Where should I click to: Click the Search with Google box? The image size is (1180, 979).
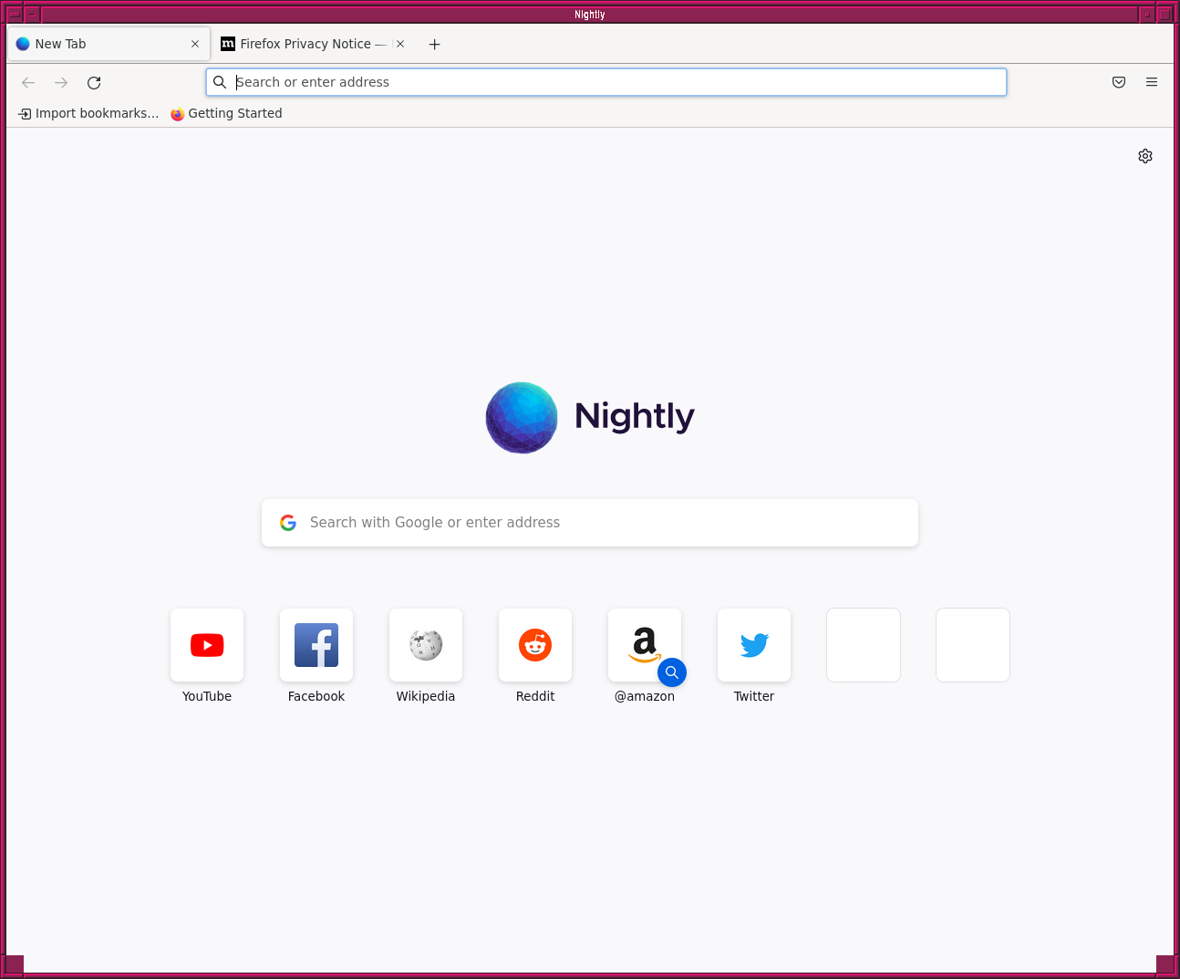click(590, 523)
